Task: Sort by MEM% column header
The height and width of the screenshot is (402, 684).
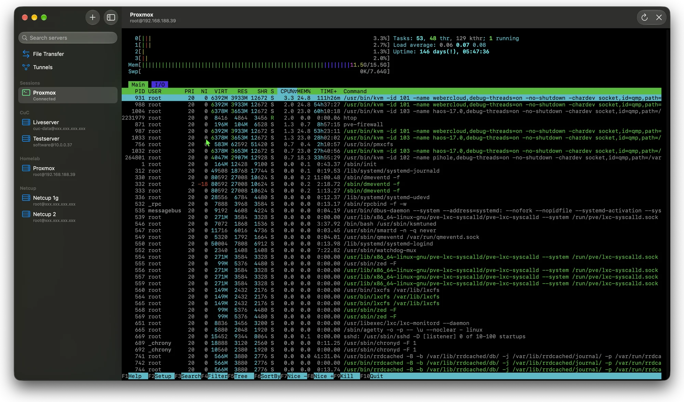Action: 304,91
